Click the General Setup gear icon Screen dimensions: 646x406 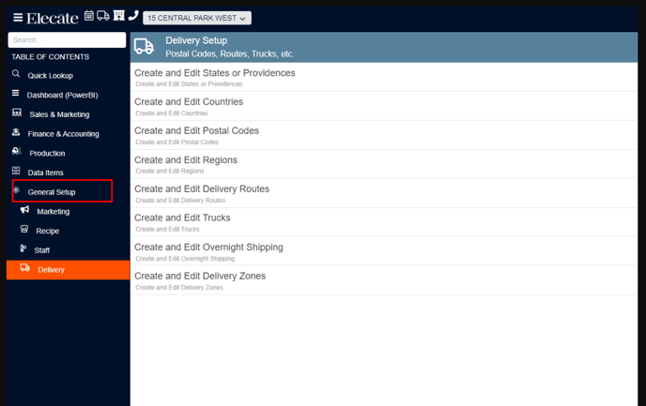coord(17,190)
